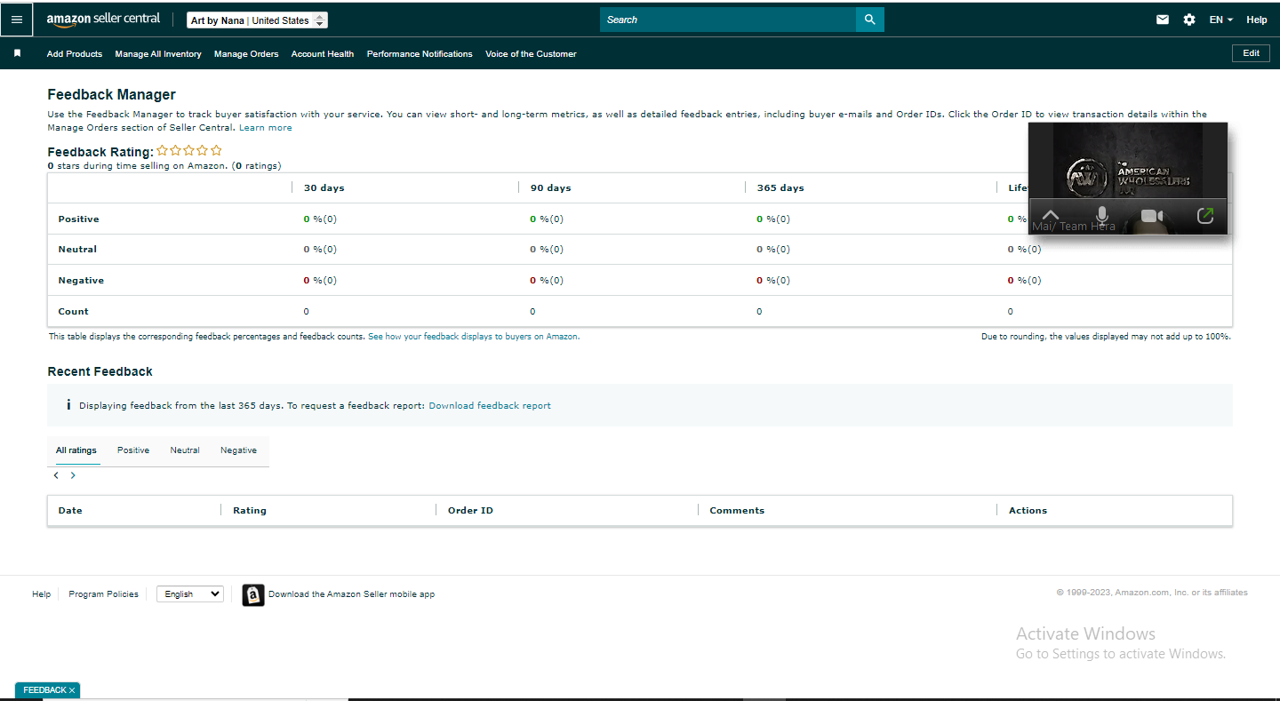
Task: Switch to the Positive ratings tab
Action: [x=133, y=450]
